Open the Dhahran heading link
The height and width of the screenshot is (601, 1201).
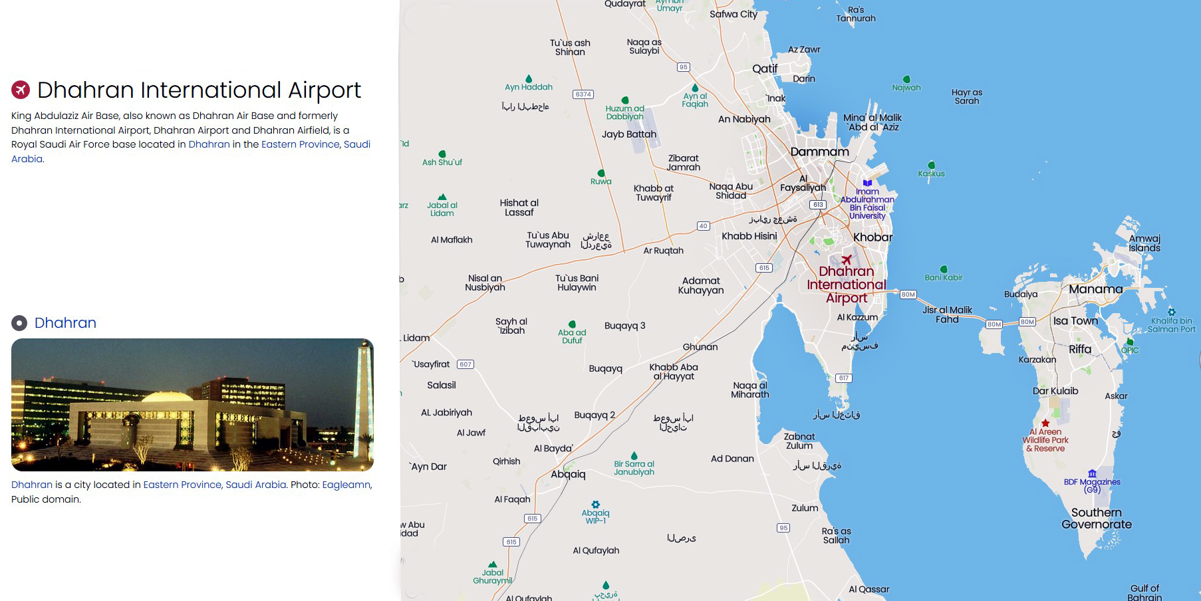point(65,323)
